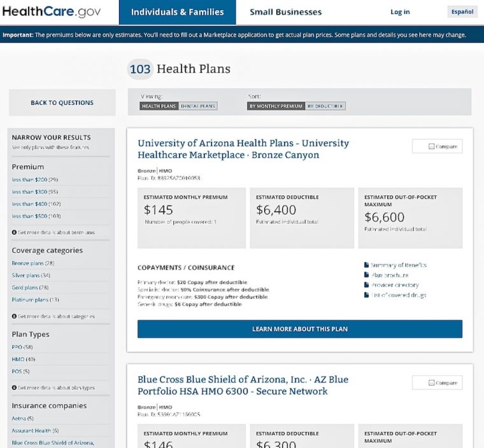Click the Log in link
484x448 pixels.
400,12
